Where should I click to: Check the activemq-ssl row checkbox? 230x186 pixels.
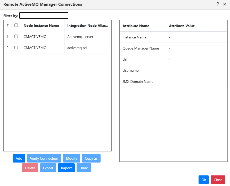[16, 47]
